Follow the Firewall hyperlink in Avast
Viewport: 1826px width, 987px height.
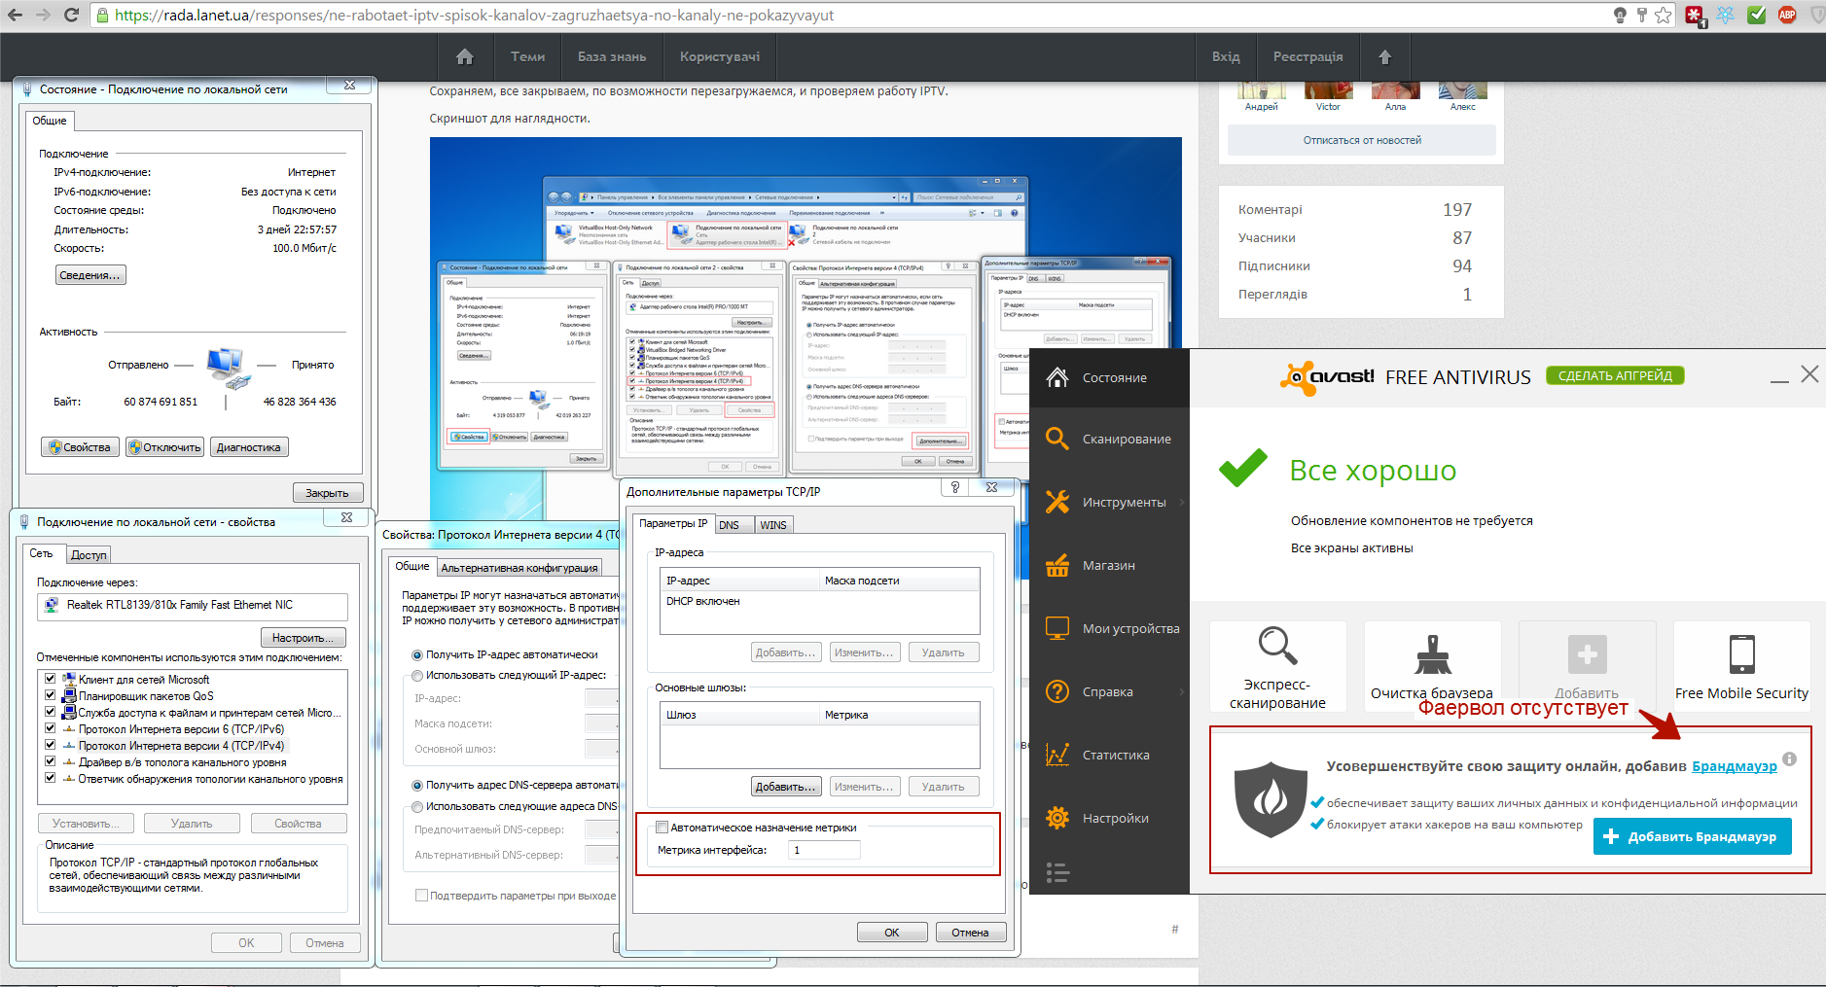tap(1734, 766)
